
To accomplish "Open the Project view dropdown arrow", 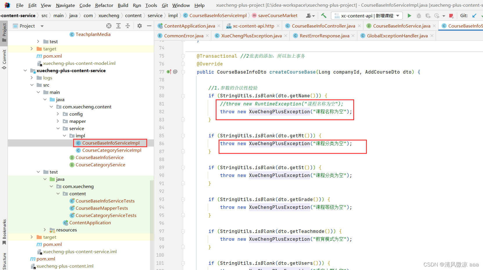I will tap(42, 26).
